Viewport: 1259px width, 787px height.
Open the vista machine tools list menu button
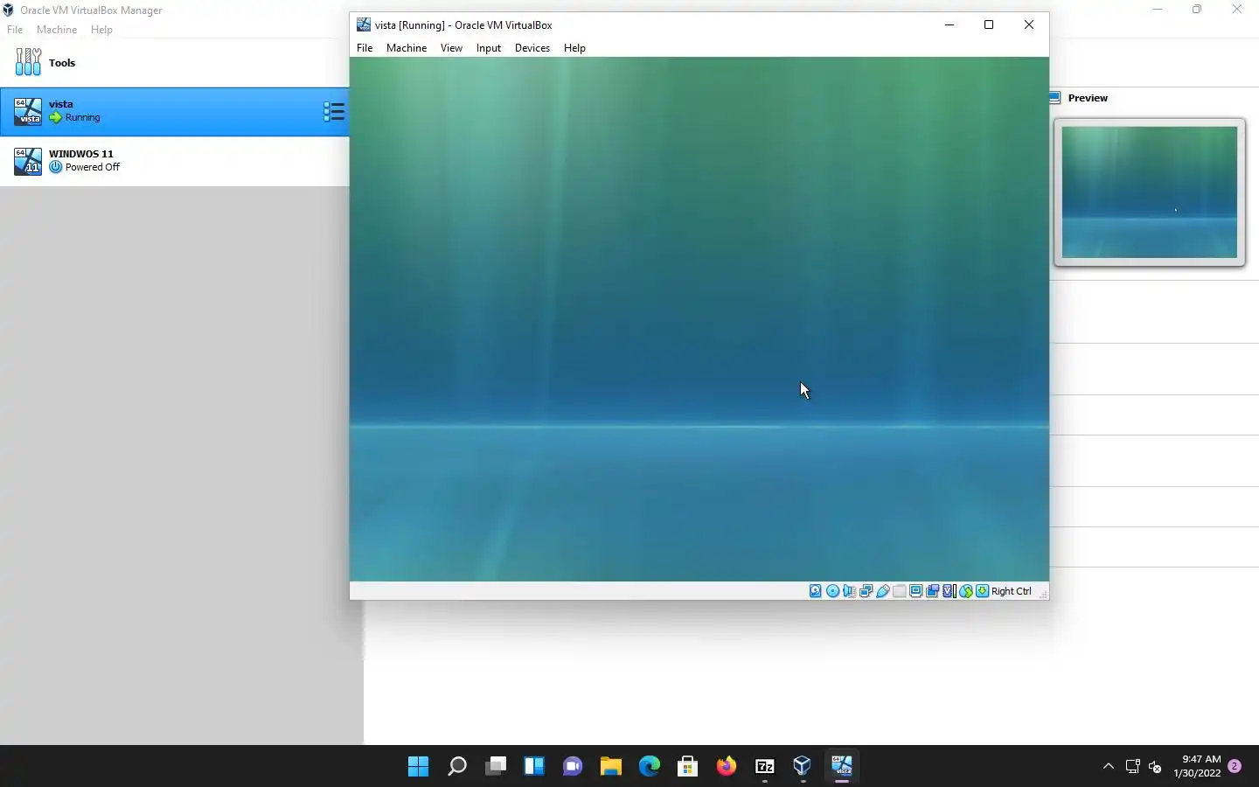coord(334,111)
